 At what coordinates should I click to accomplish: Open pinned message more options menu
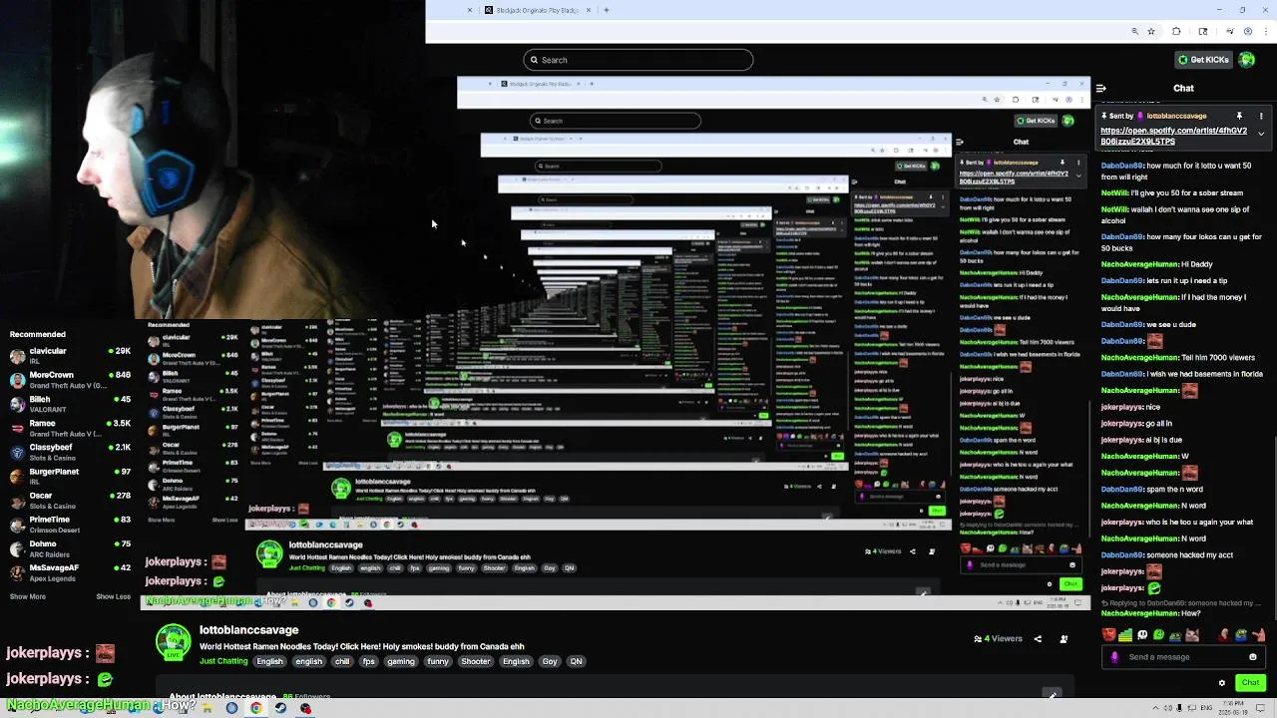coord(1261,116)
